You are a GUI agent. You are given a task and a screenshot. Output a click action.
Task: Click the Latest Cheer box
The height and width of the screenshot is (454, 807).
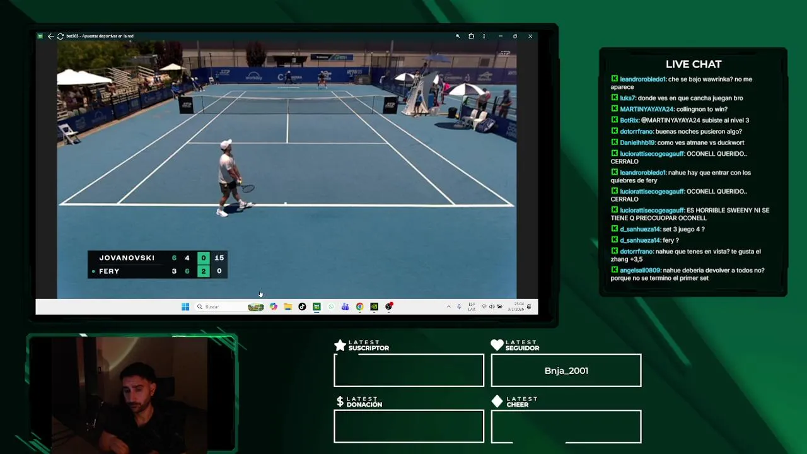click(x=566, y=427)
